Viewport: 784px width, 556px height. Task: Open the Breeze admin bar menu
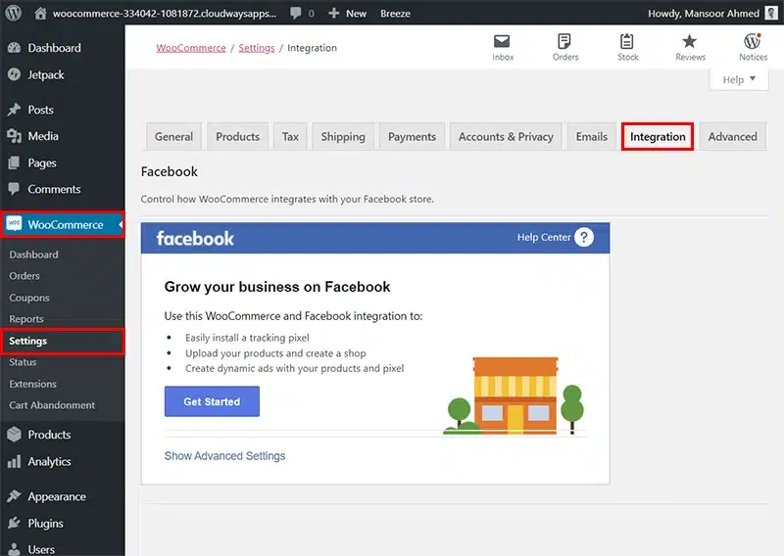point(395,14)
